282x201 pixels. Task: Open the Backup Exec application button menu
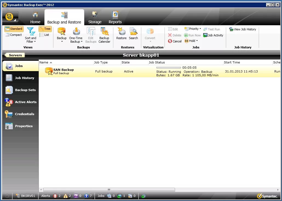coord(10,17)
